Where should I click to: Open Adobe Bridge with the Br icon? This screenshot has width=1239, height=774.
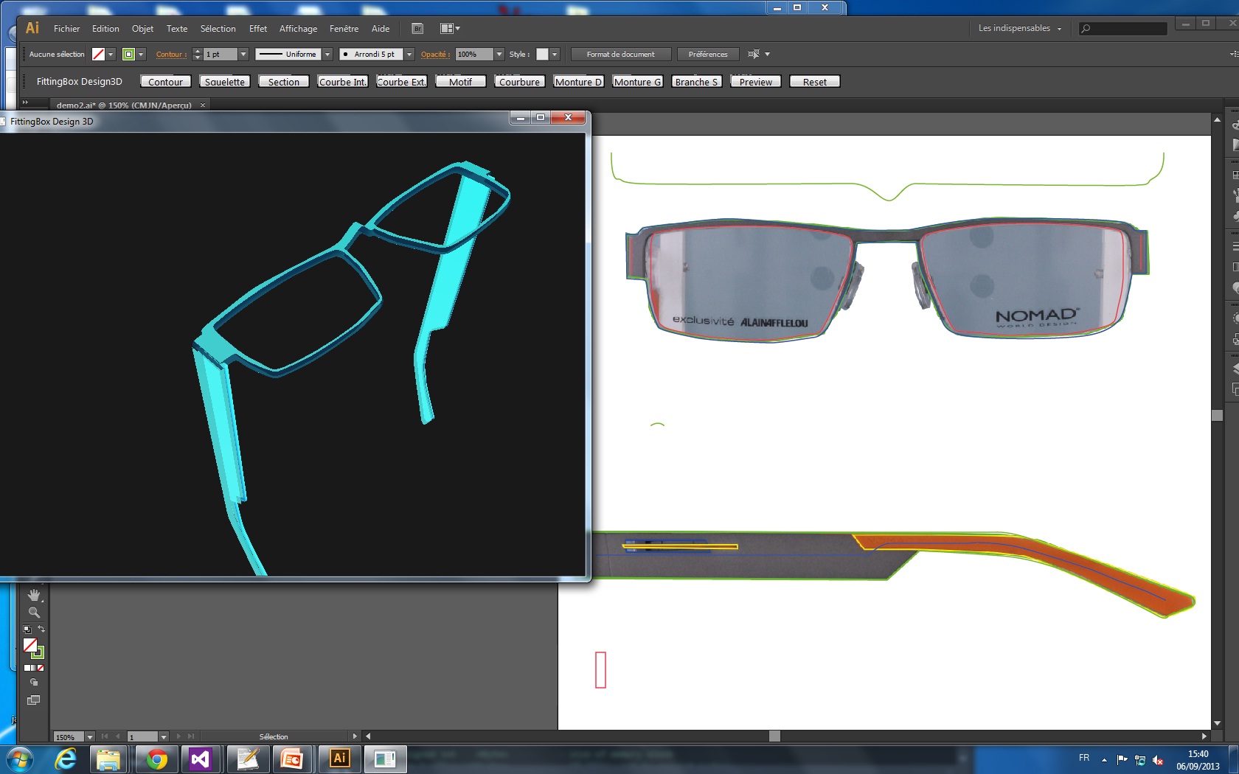click(x=417, y=29)
